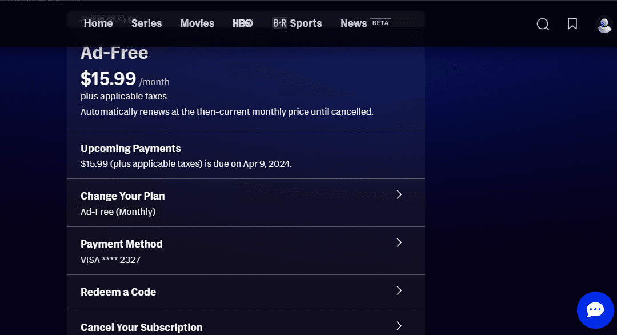
Task: Open the Series menu item
Action: pyautogui.click(x=146, y=23)
